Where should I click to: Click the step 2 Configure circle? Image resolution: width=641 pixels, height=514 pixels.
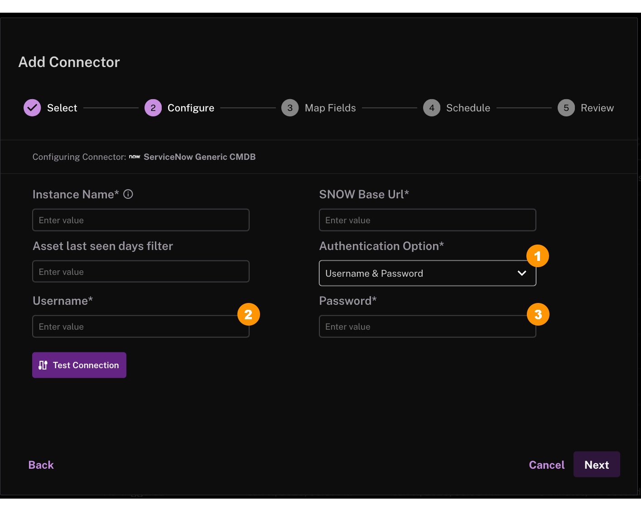coord(153,108)
